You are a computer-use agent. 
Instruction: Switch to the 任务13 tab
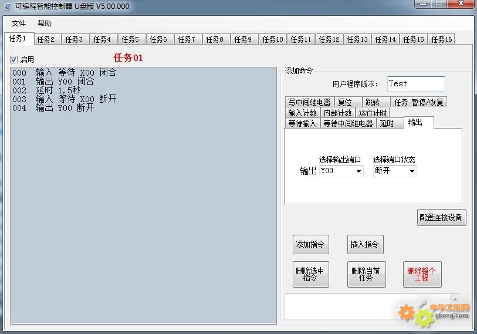coord(357,39)
